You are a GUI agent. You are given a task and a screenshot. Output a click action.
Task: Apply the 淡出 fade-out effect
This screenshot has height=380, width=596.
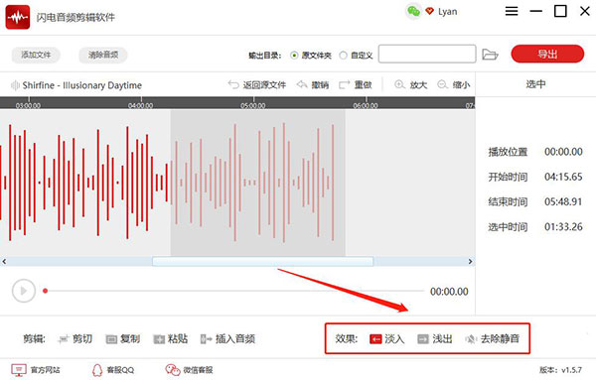pos(435,338)
